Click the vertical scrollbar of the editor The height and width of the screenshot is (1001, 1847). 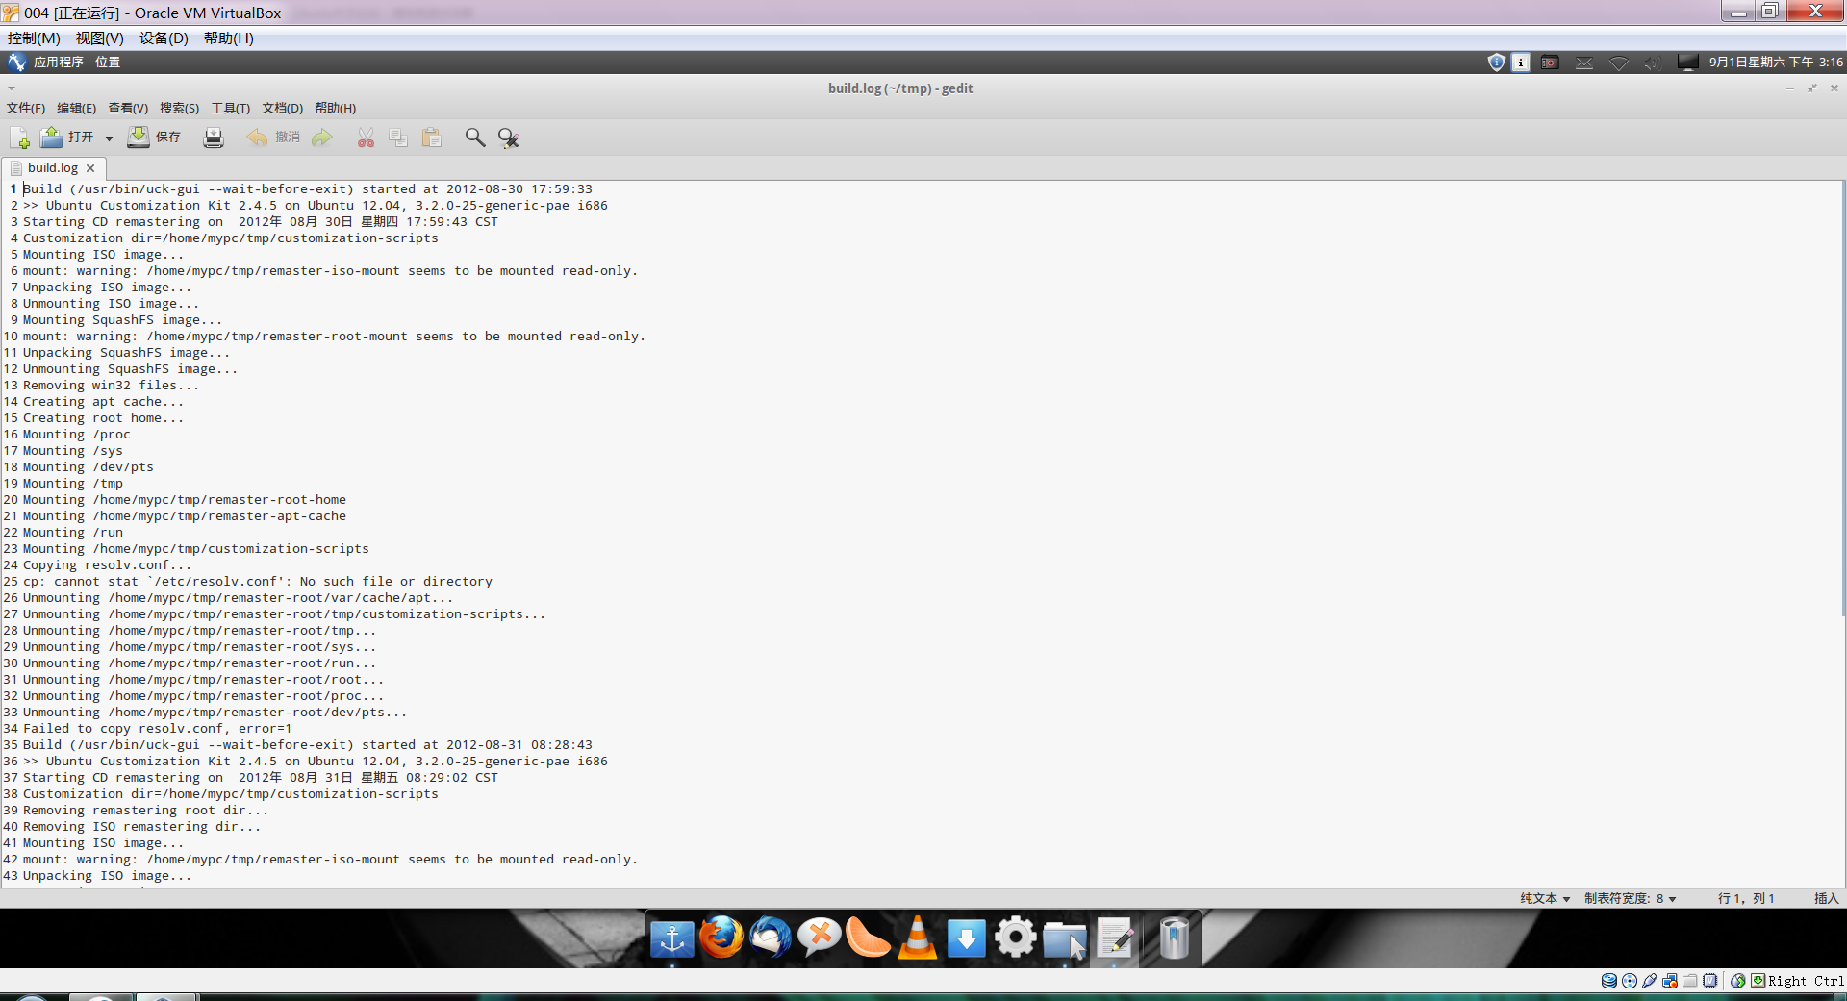point(1842,399)
